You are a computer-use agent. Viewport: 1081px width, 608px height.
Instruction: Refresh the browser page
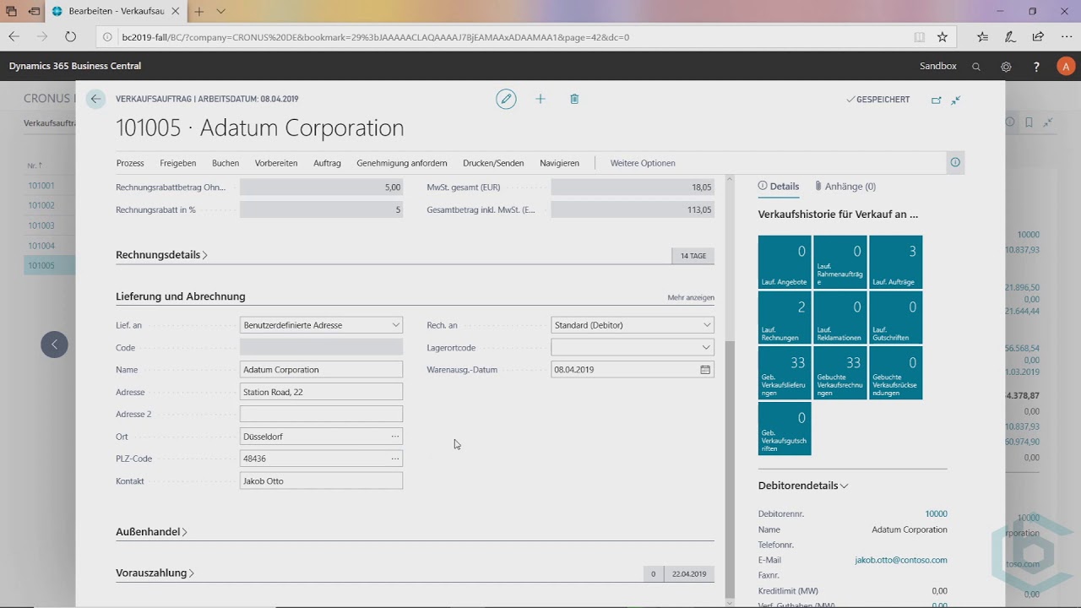click(x=70, y=37)
